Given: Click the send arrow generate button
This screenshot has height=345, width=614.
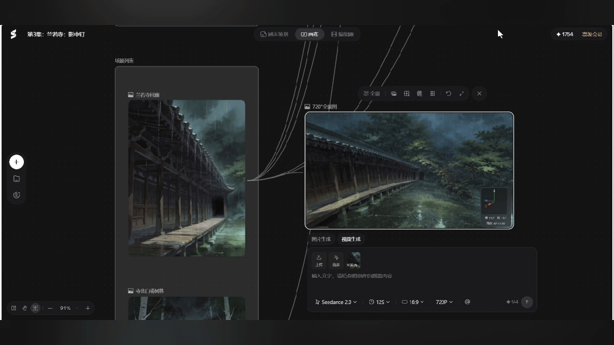Looking at the screenshot, I should click(527, 302).
